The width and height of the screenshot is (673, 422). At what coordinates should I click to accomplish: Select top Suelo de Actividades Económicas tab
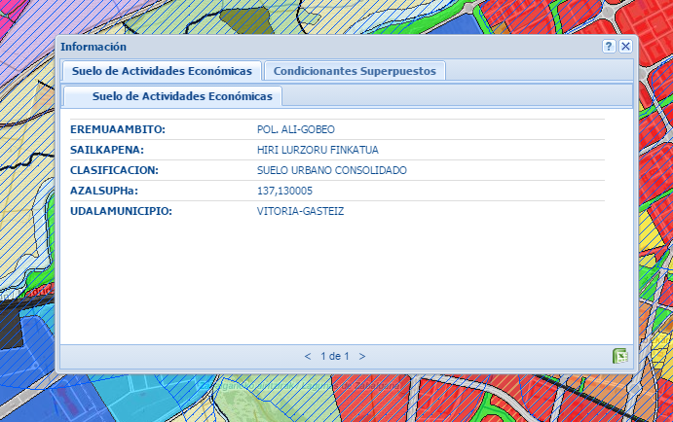pos(162,71)
